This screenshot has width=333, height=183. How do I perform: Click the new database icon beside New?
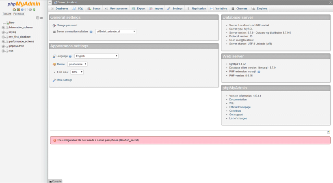pos(7,23)
